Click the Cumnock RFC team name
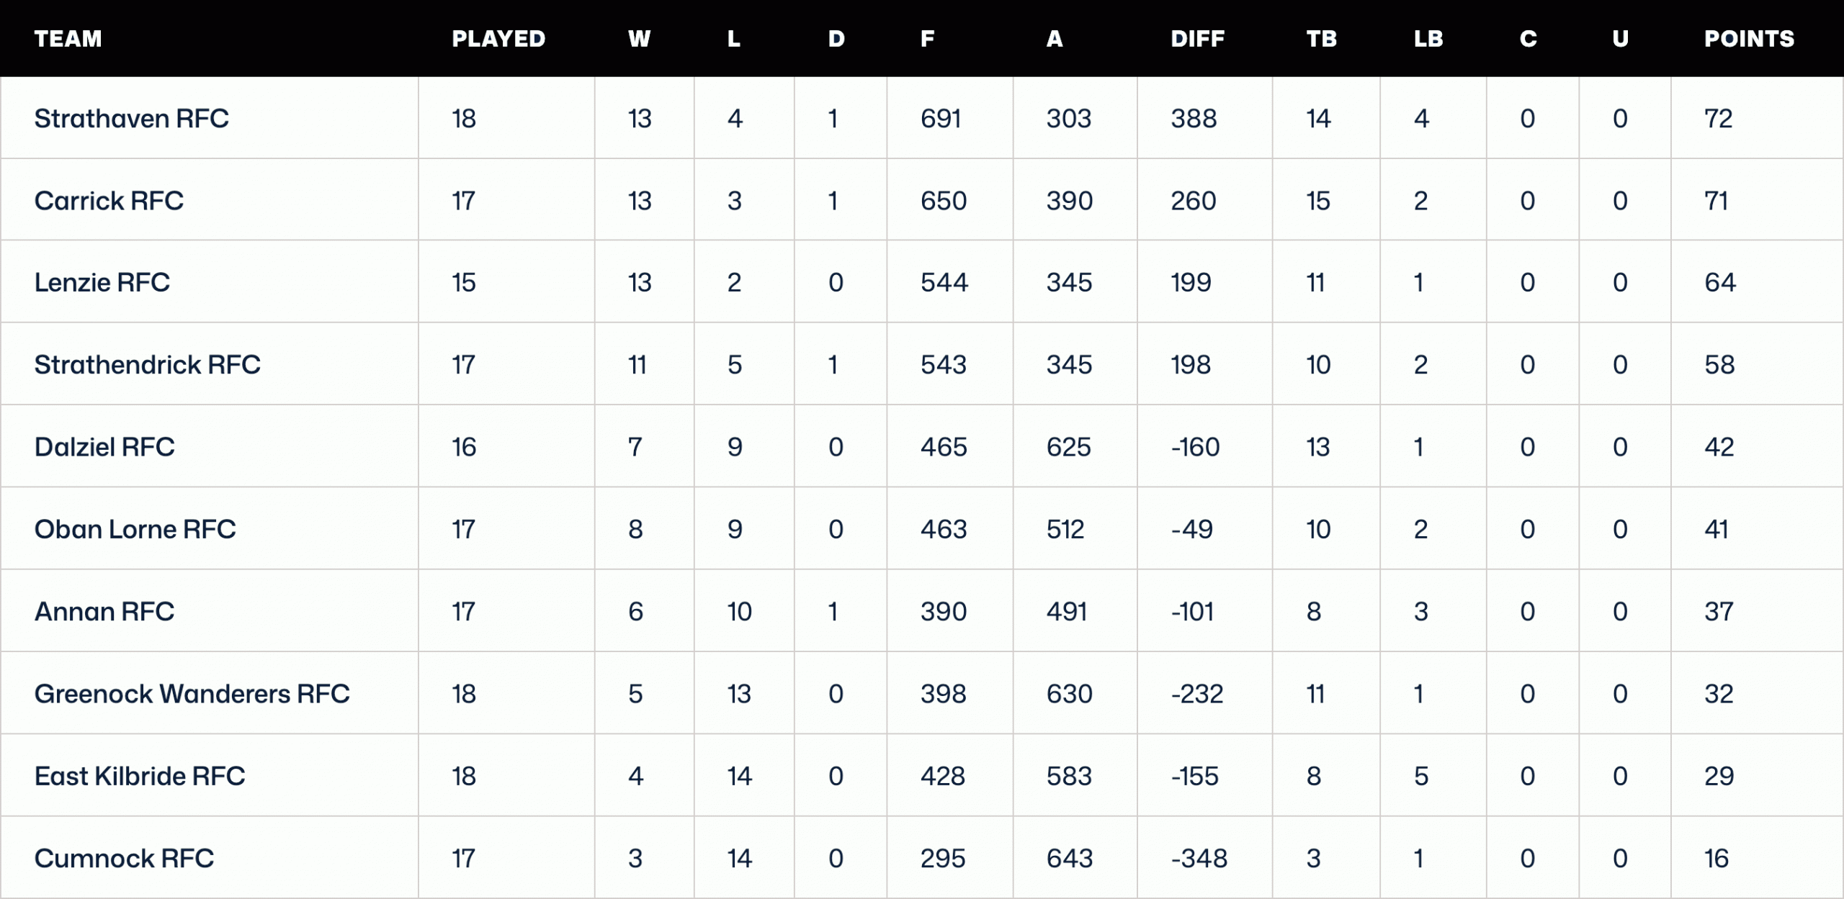Viewport: 1844px width, 899px height. click(124, 859)
